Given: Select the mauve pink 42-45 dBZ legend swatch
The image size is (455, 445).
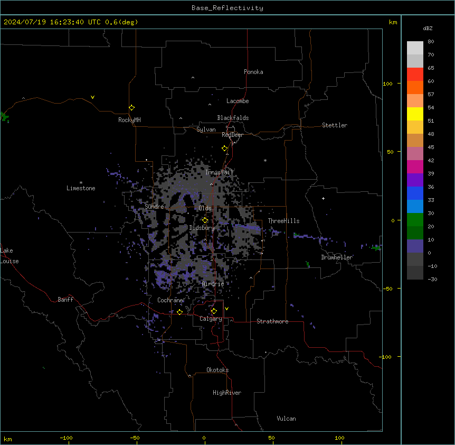Looking at the screenshot, I should 415,153.
